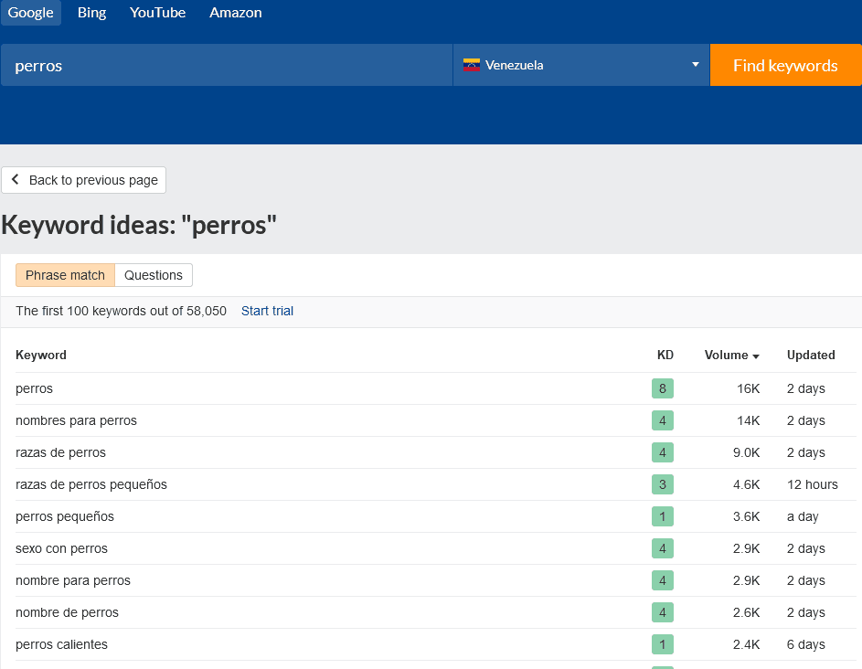Open the Start trial link

[267, 311]
